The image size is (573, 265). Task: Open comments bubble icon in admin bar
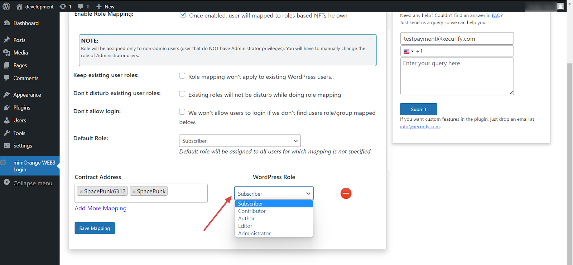tap(81, 6)
